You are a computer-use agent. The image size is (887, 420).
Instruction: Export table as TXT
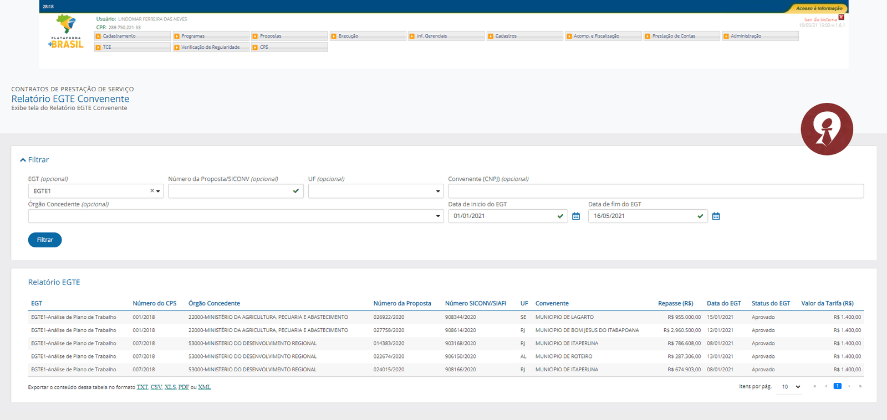point(142,387)
